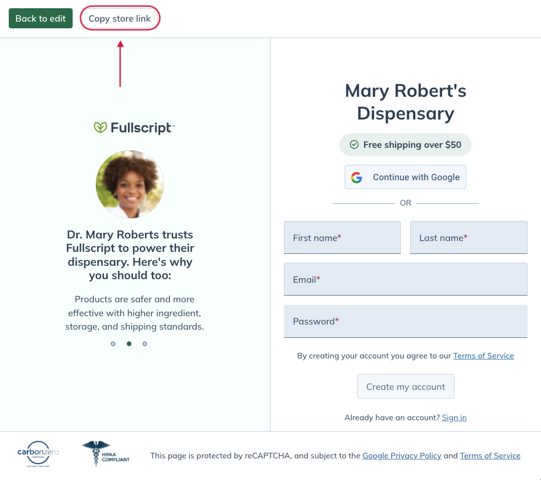
Task: Click into the Password field
Action: click(405, 321)
